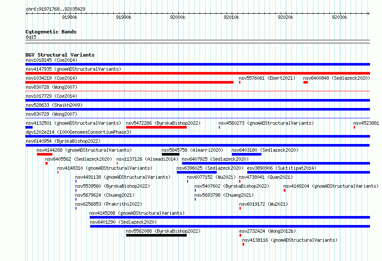382x261 pixels.
Task: Click the 92000k ruler position
Action: 178,17
